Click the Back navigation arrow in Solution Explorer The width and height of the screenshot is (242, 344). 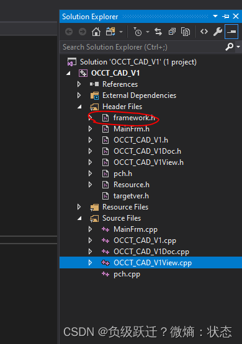click(x=69, y=32)
